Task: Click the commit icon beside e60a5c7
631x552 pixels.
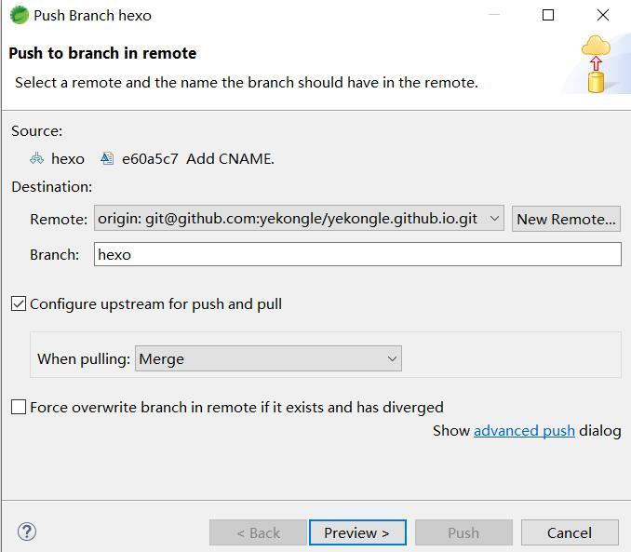Action: [108, 158]
